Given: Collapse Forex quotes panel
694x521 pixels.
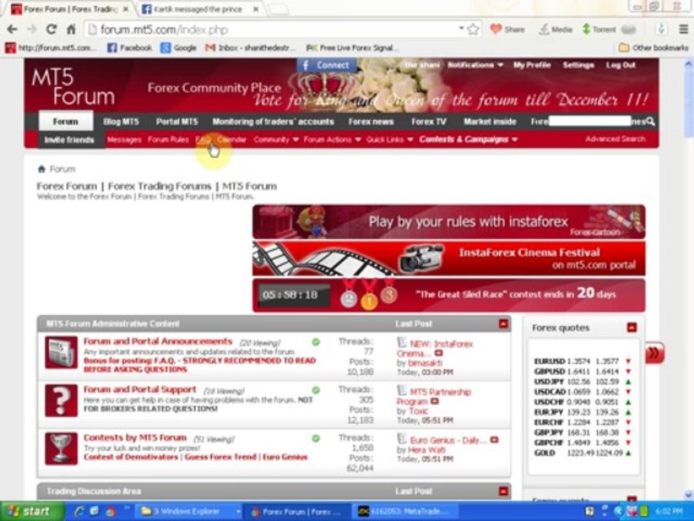Looking at the screenshot, I should point(632,328).
